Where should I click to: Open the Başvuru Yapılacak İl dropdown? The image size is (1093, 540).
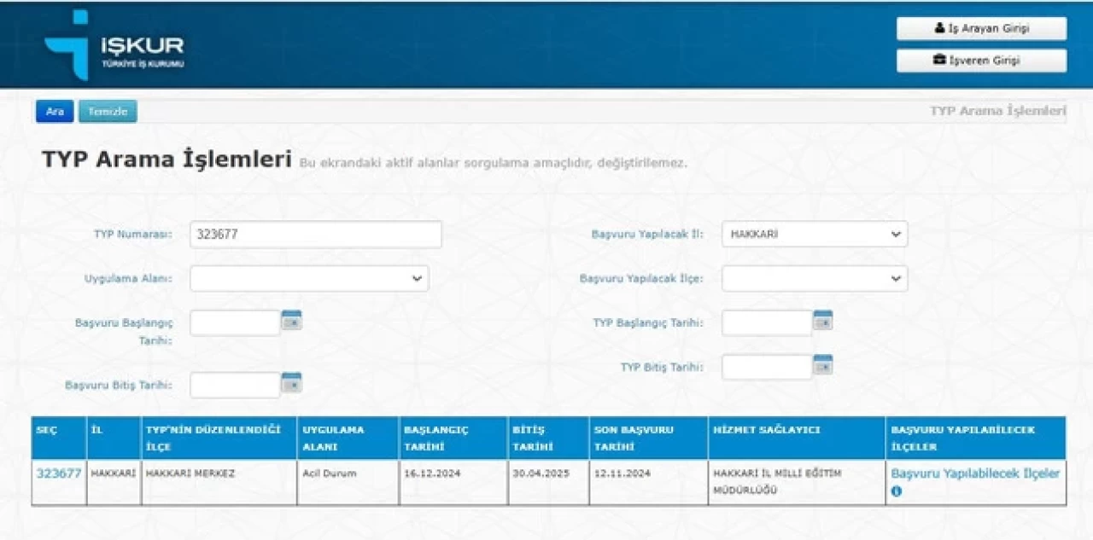[x=814, y=234]
